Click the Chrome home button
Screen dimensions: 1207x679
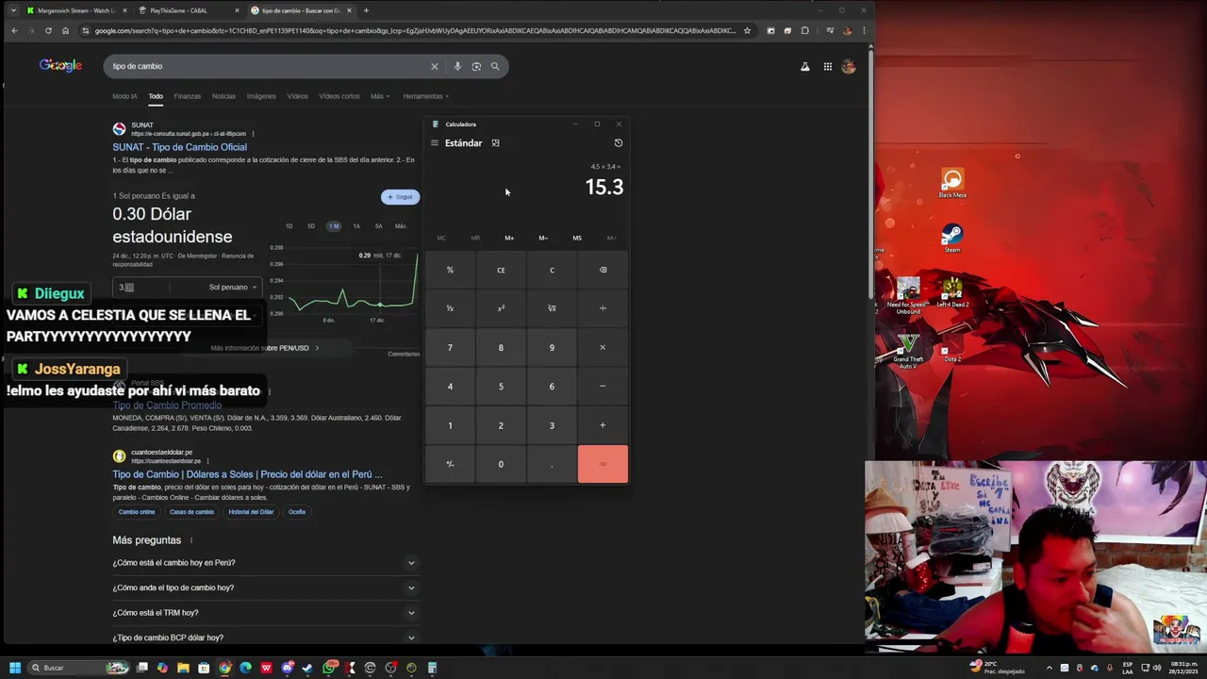65,30
